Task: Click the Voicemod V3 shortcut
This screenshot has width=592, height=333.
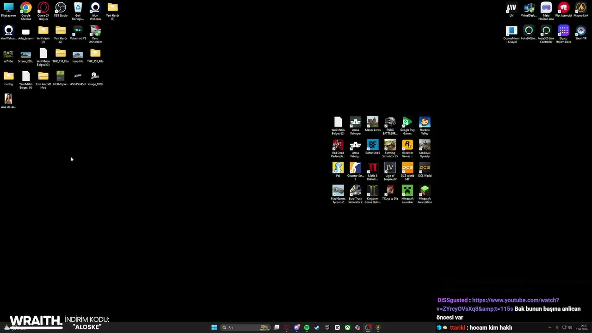Action: [78, 33]
